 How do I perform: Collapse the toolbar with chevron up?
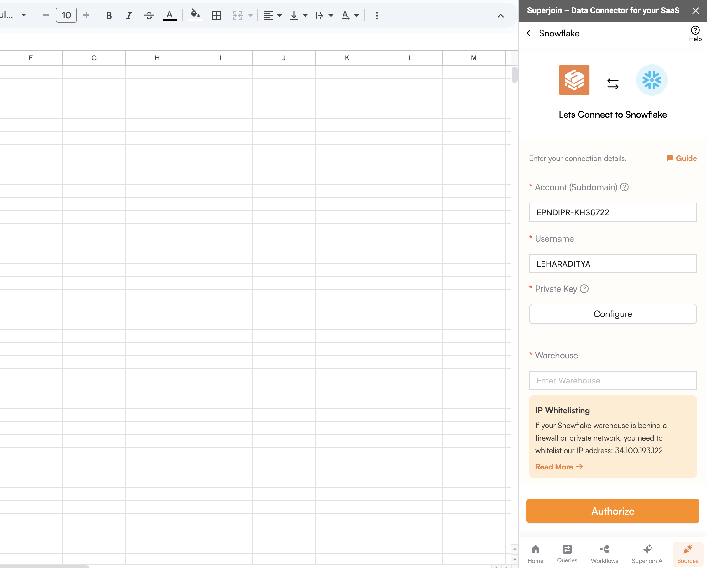tap(500, 15)
